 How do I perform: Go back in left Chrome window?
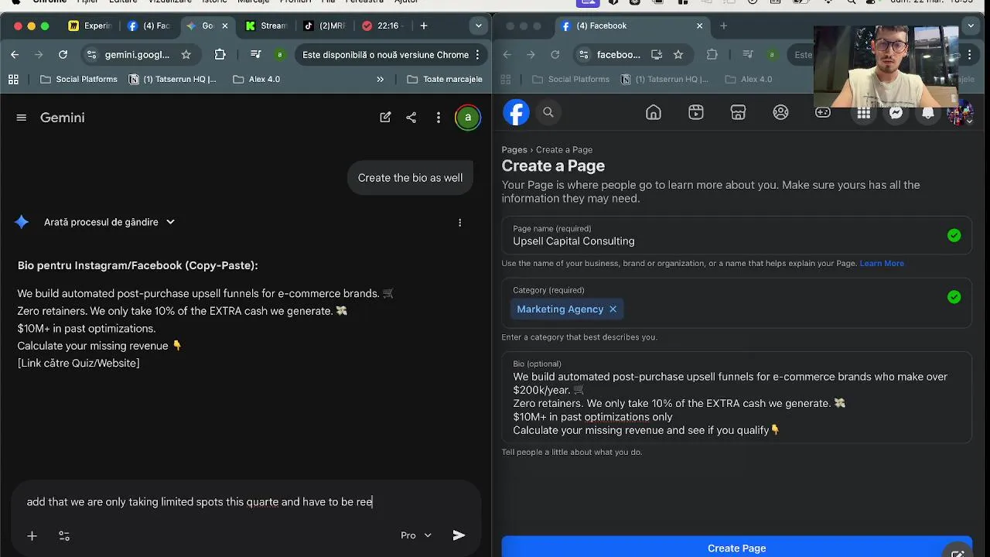pos(15,55)
